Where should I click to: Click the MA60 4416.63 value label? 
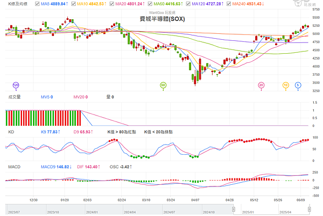[x=168, y=4]
